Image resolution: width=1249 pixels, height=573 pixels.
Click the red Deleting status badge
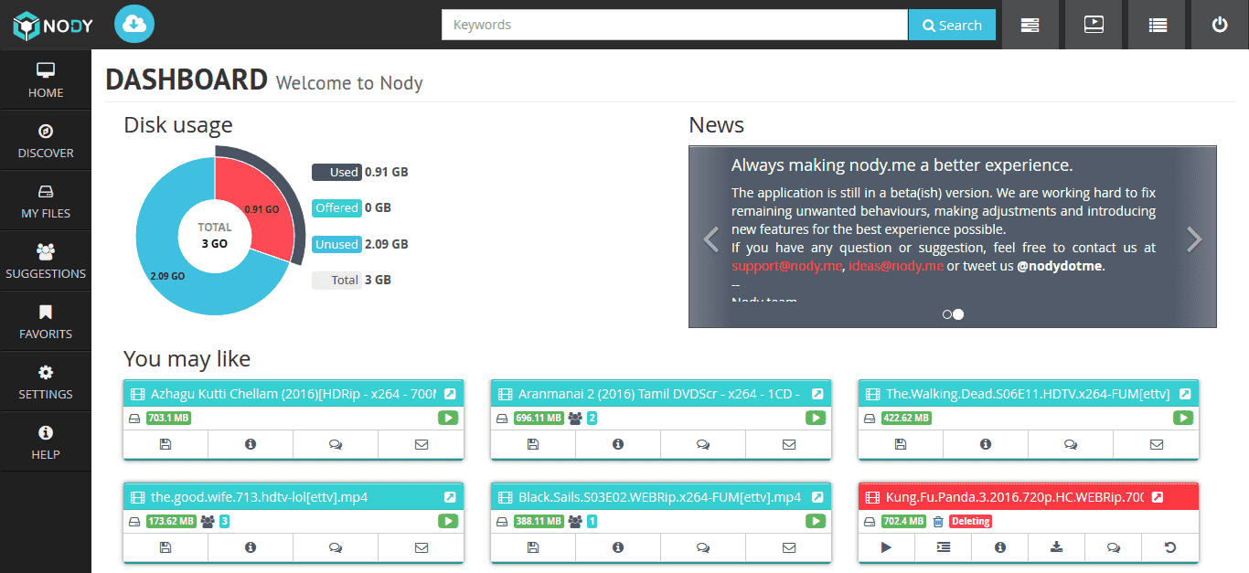(x=970, y=522)
